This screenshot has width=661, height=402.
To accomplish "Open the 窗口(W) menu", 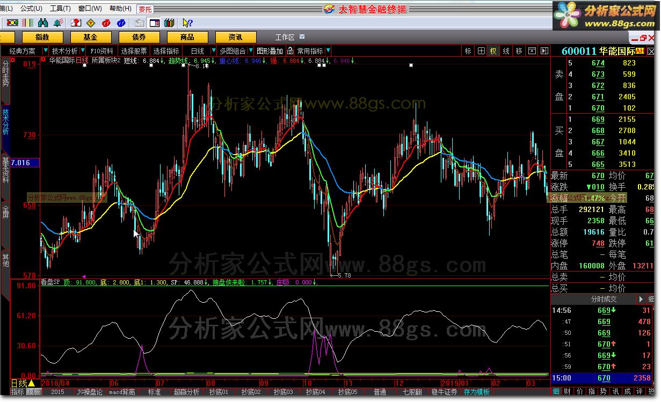I will [x=90, y=9].
